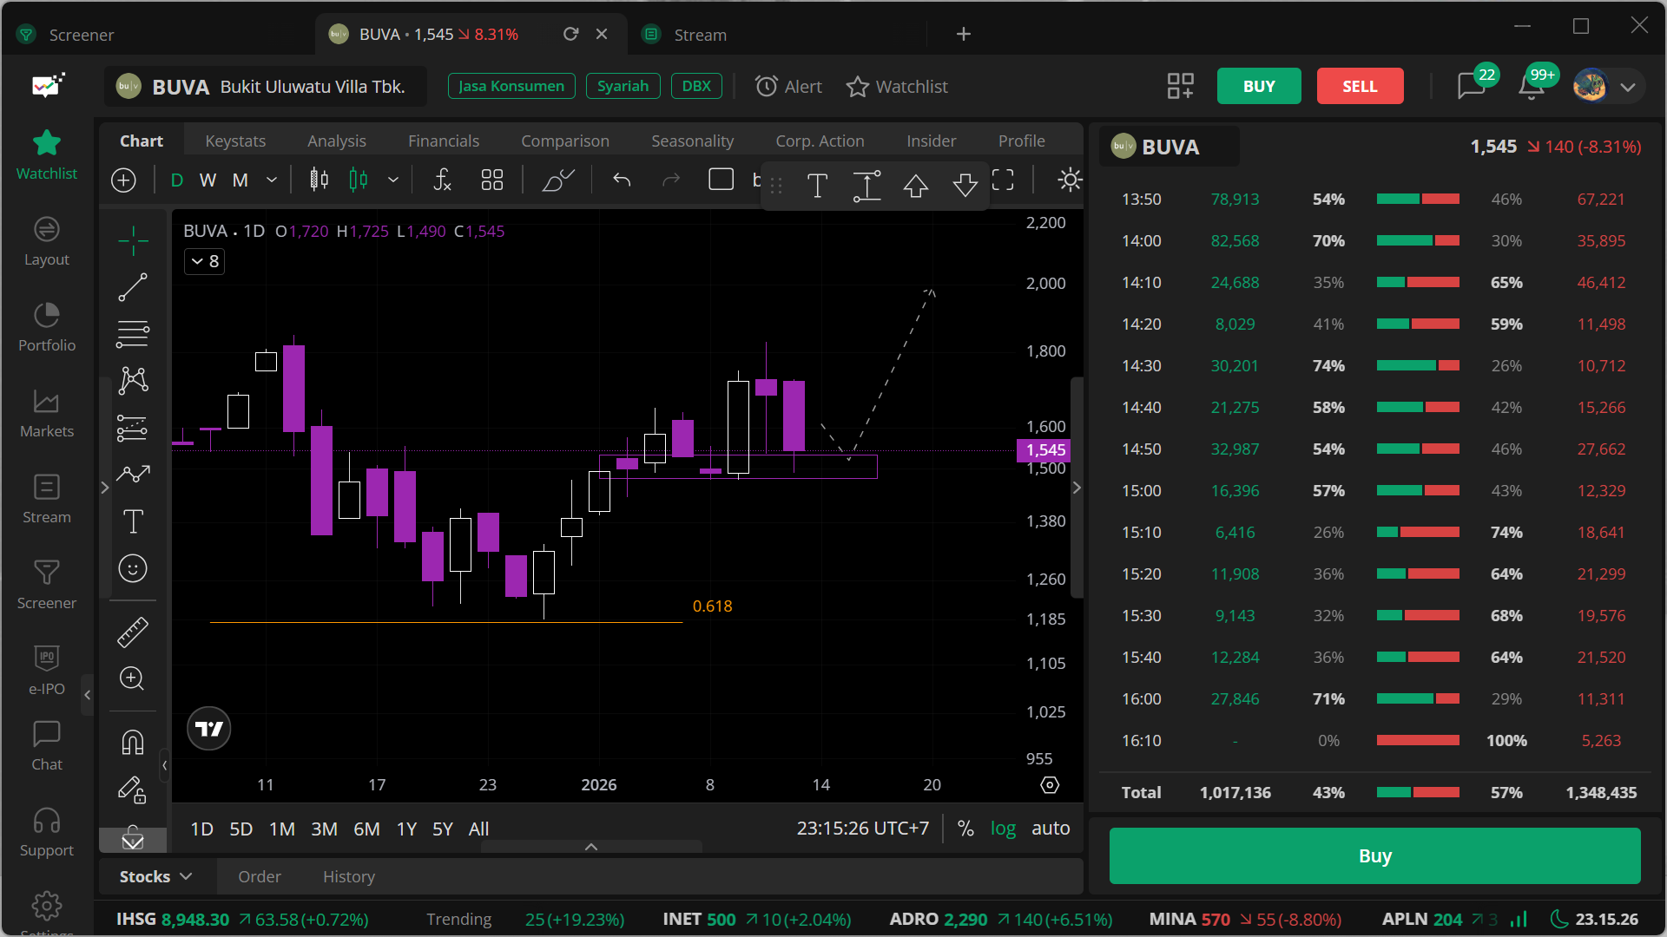Collapse the indicator legend showing 8

click(x=205, y=261)
